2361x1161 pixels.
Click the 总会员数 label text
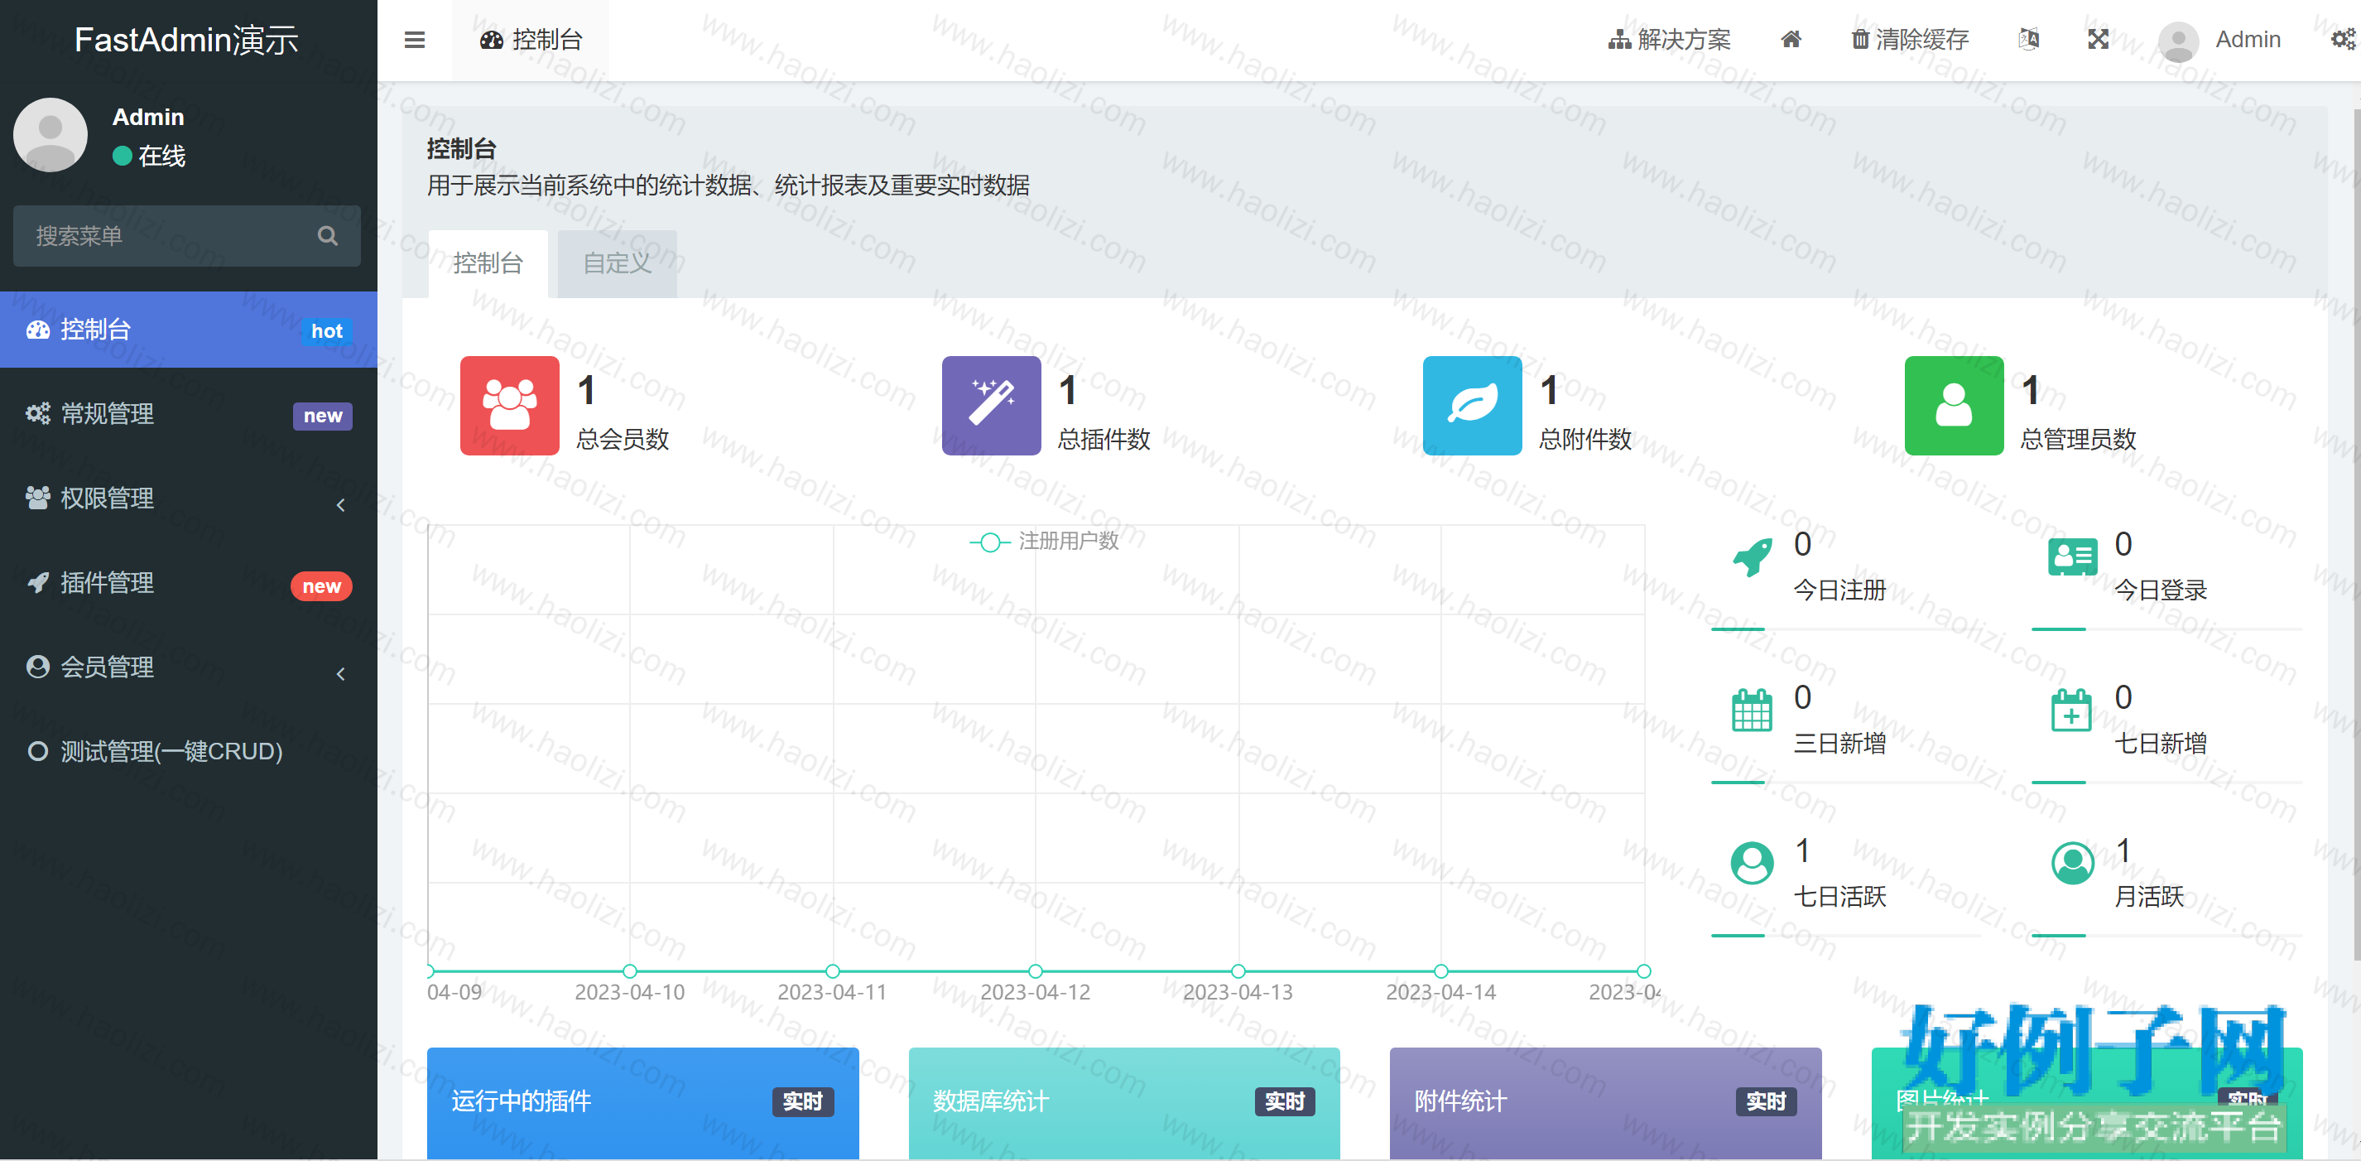[623, 439]
